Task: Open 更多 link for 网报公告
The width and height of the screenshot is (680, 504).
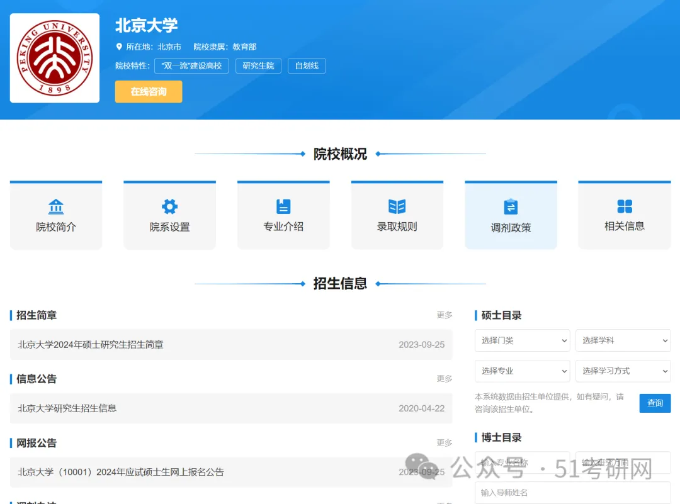Action: (445, 442)
